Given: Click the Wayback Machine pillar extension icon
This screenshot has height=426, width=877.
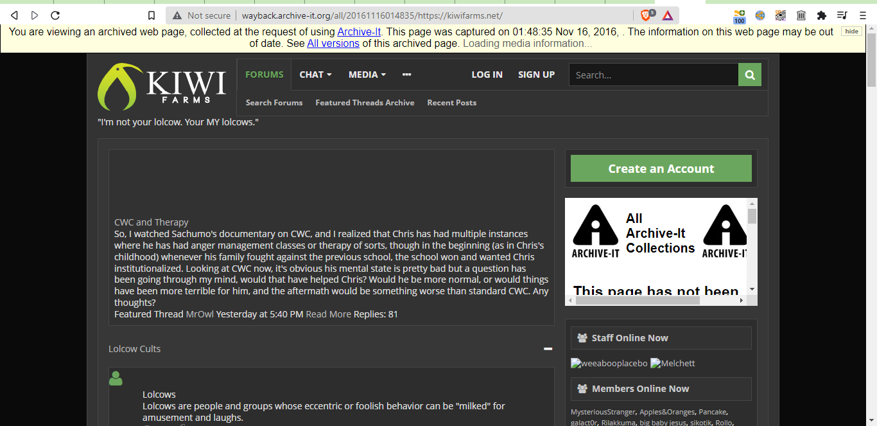Looking at the screenshot, I should click(801, 15).
